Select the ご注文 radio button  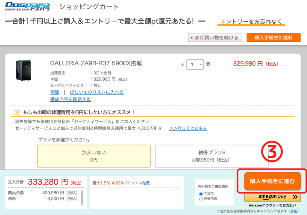click(x=201, y=194)
